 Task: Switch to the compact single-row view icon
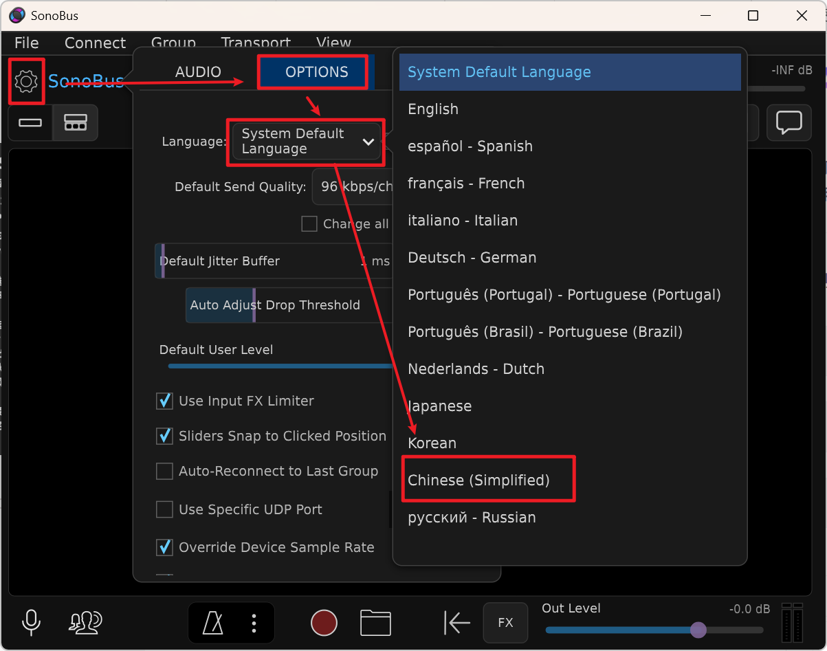click(x=30, y=123)
